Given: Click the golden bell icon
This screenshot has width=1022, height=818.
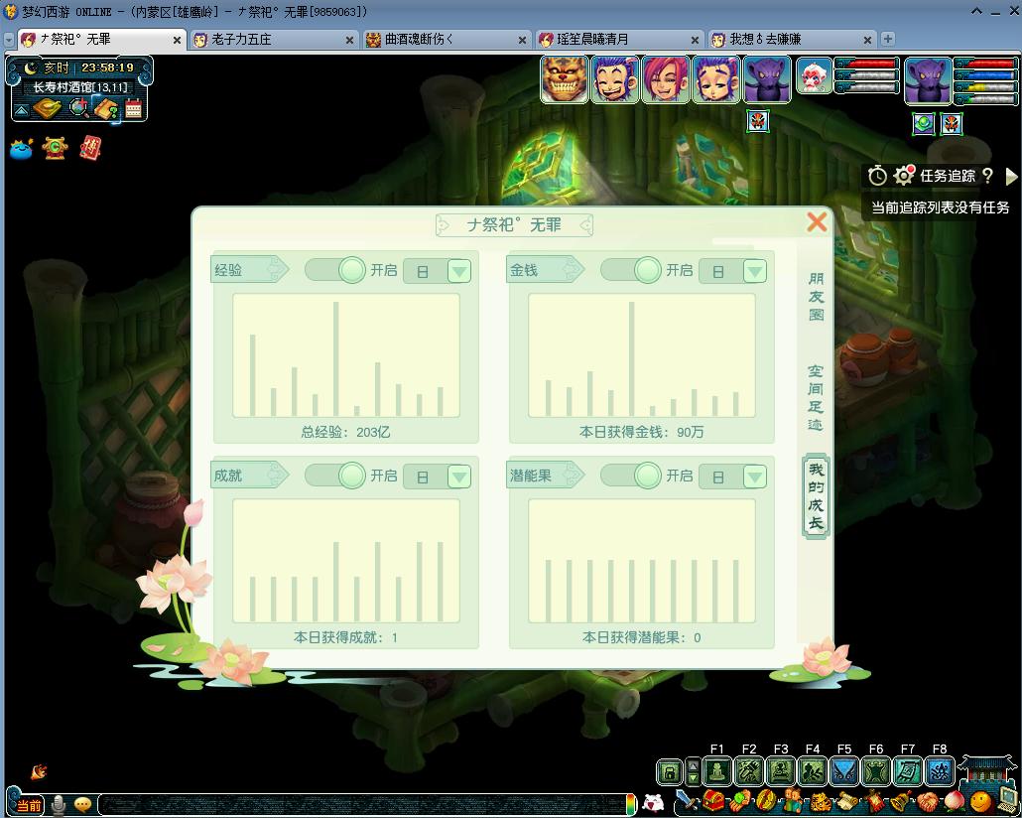Looking at the screenshot, I should 902,800.
